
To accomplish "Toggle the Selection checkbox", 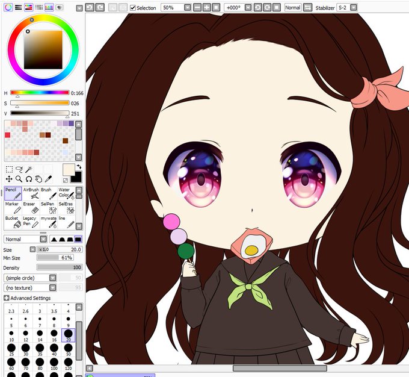I will (133, 8).
